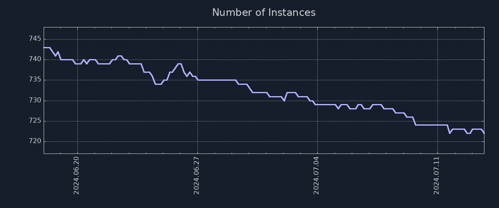Select the 745 y-axis label

tap(35, 39)
